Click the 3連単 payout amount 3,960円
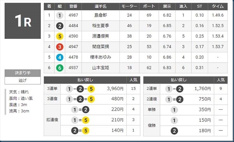The image size is (234, 142). coord(115,89)
